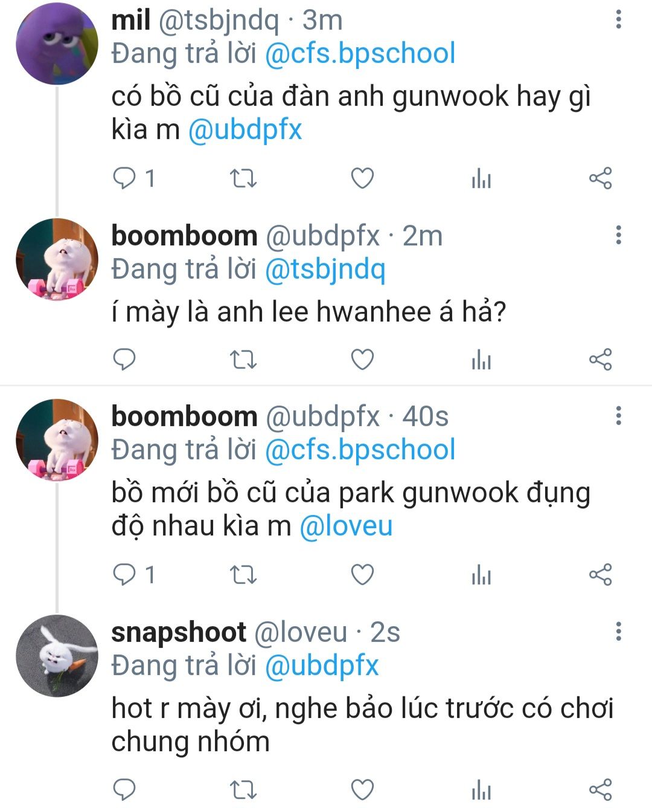
Task: Retweet snapshoot's reply about chung nhóm
Action: [x=244, y=790]
